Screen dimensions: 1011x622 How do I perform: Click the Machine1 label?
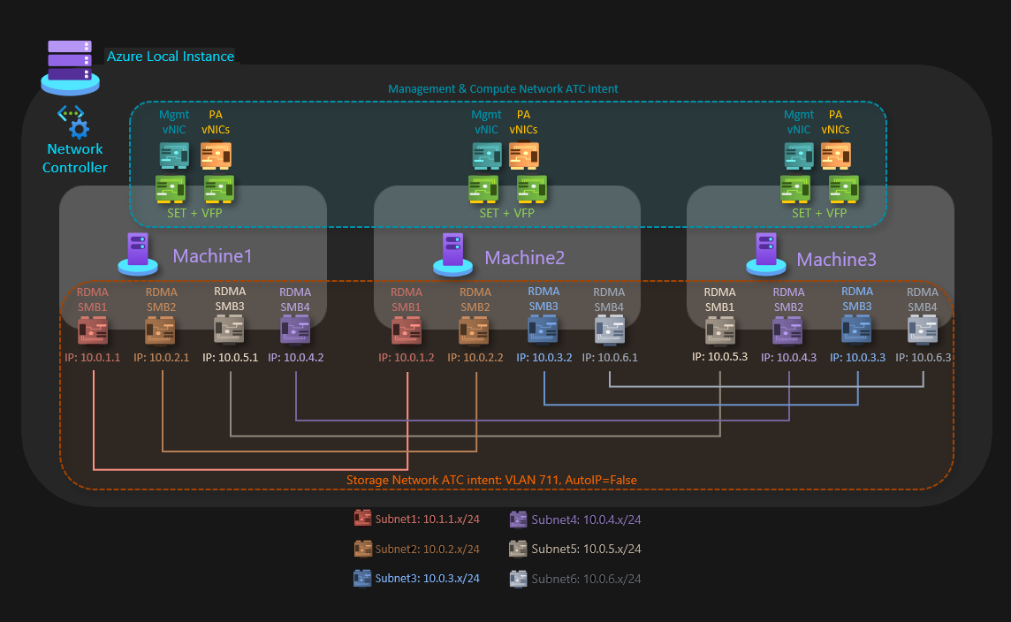[212, 256]
